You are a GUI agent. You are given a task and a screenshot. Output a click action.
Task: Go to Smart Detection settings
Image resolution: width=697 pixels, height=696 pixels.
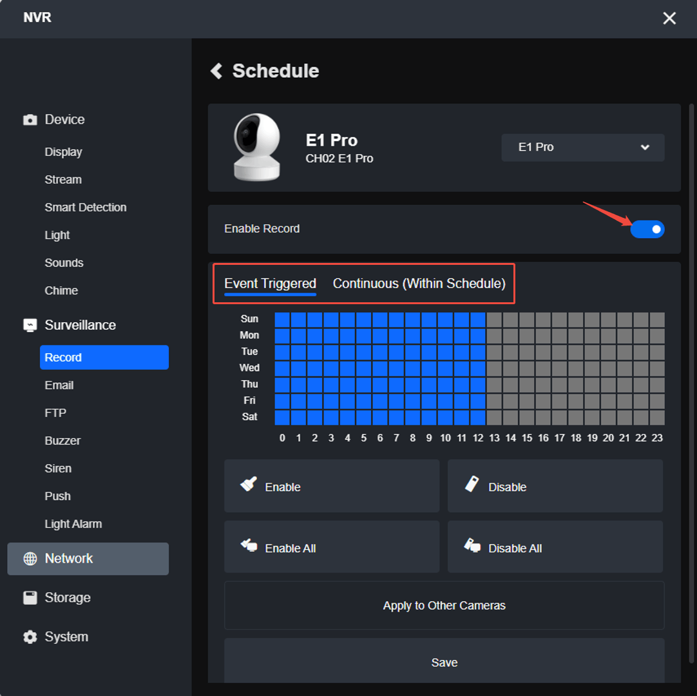85,208
